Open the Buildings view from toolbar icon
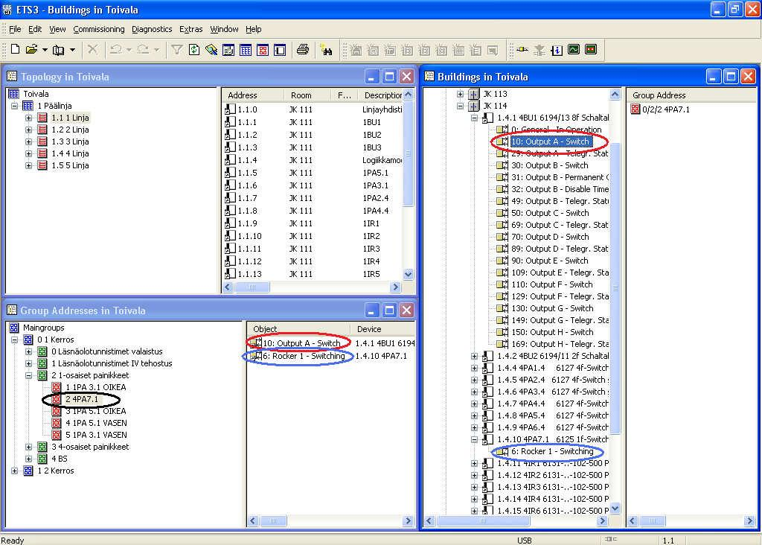 228,50
